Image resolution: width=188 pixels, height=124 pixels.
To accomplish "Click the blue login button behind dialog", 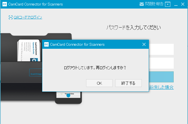I will (161, 77).
